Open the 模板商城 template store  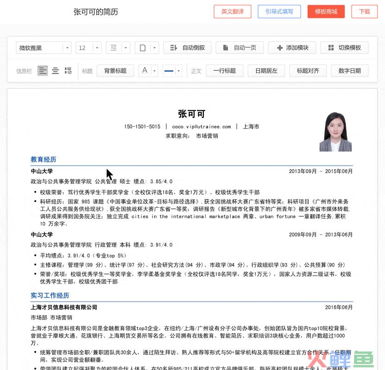(326, 12)
